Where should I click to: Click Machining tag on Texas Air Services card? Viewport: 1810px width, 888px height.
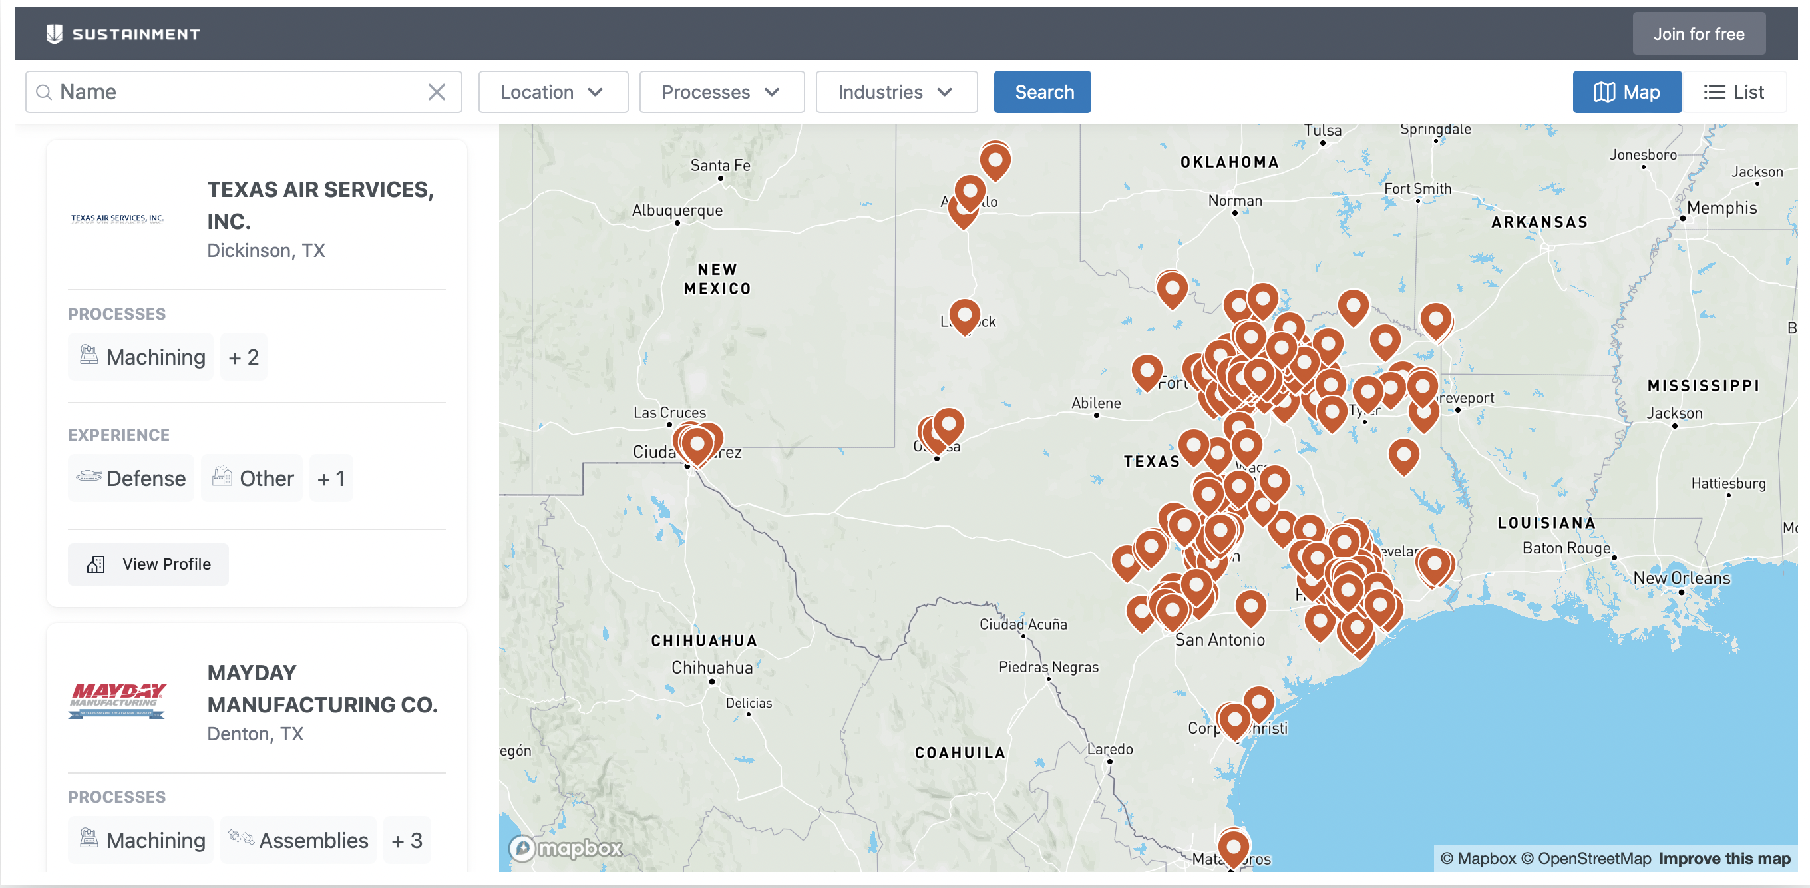140,357
